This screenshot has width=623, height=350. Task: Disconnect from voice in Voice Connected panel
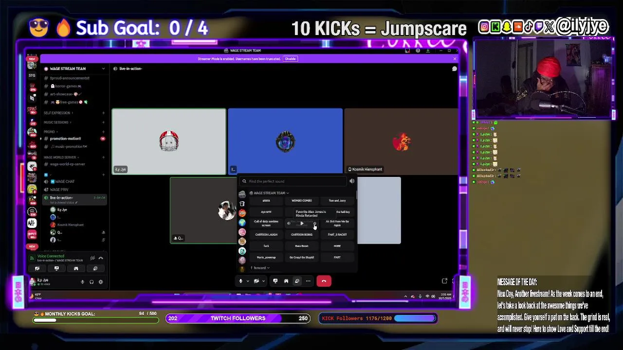101,258
